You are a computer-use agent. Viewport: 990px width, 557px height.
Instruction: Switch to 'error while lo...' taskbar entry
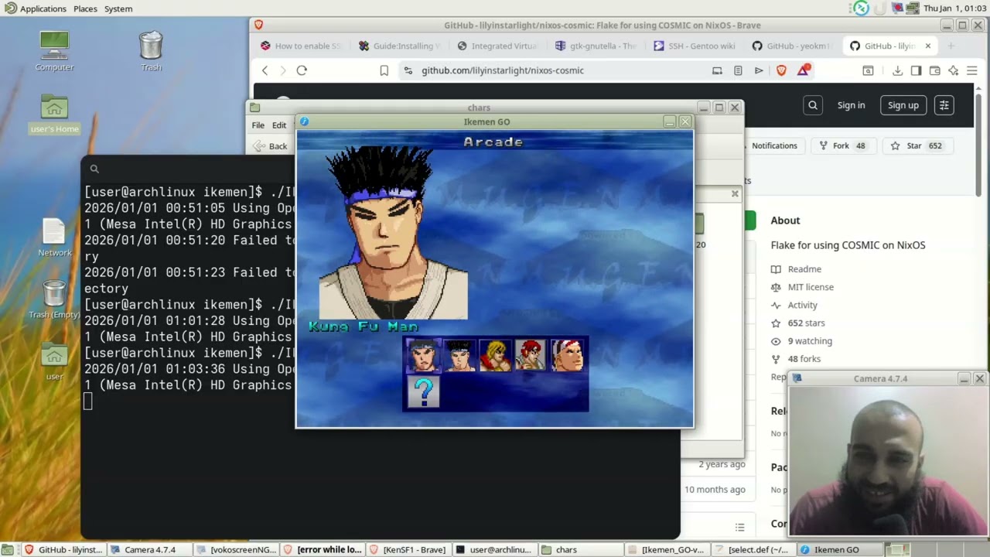tap(323, 549)
